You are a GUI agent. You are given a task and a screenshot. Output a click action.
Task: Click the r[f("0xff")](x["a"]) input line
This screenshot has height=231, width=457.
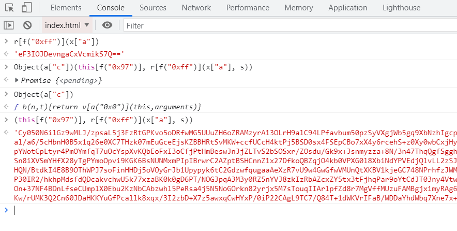(x=56, y=42)
